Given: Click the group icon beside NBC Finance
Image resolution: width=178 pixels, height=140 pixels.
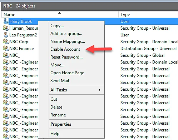Looking at the screenshot, I should coord(6,48).
